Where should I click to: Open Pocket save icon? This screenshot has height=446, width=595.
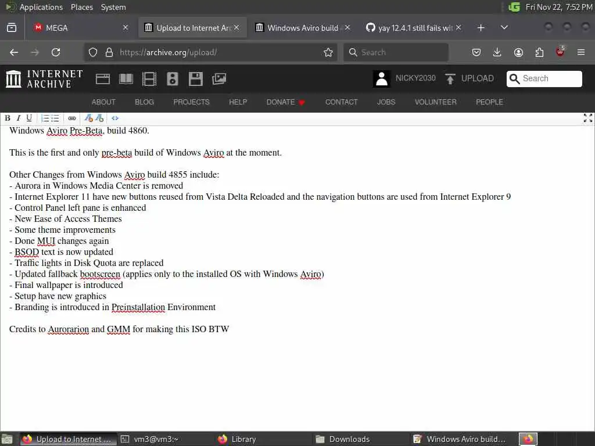tap(476, 52)
